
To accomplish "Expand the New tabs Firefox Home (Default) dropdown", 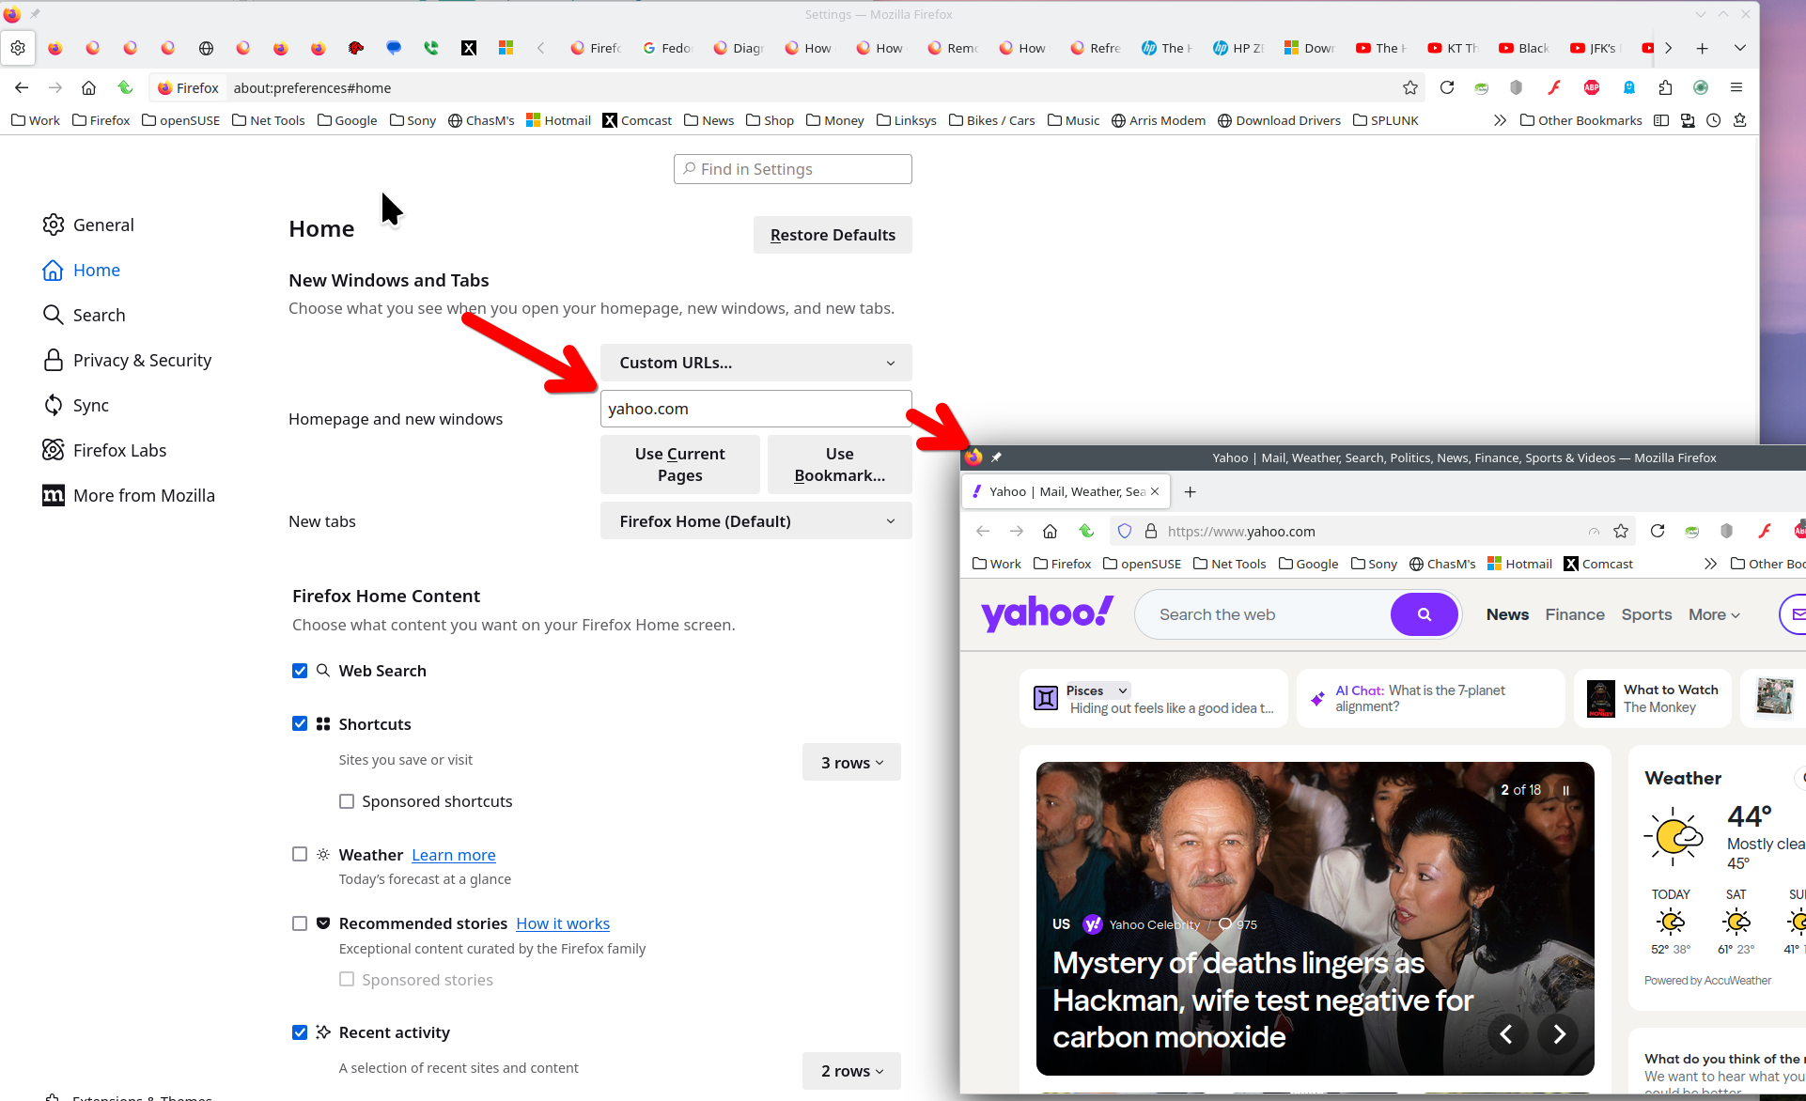I will (756, 520).
